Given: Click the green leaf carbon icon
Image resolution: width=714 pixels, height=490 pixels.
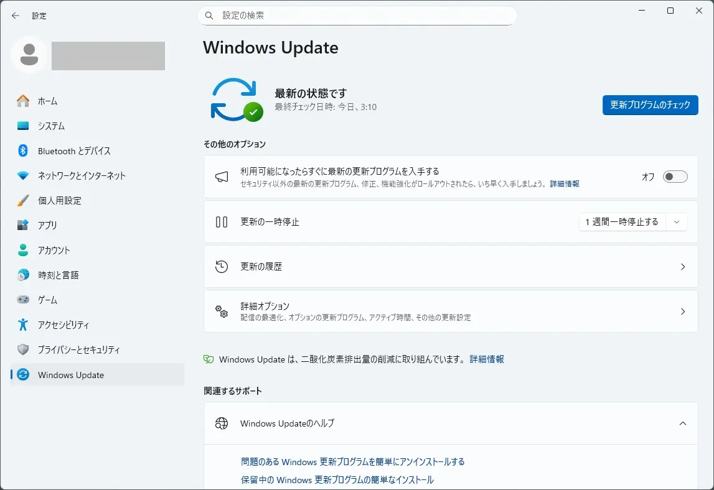Looking at the screenshot, I should coord(209,359).
